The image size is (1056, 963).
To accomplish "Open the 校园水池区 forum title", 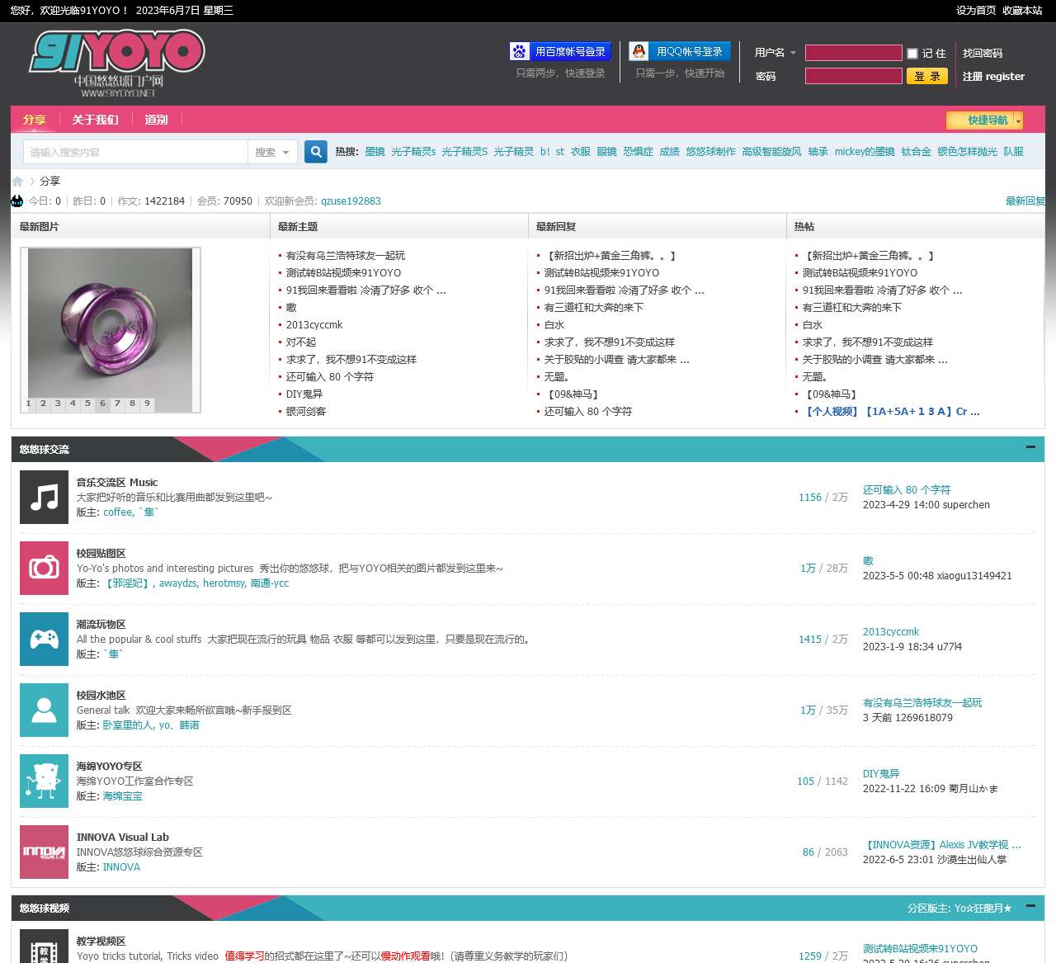I will 101,696.
